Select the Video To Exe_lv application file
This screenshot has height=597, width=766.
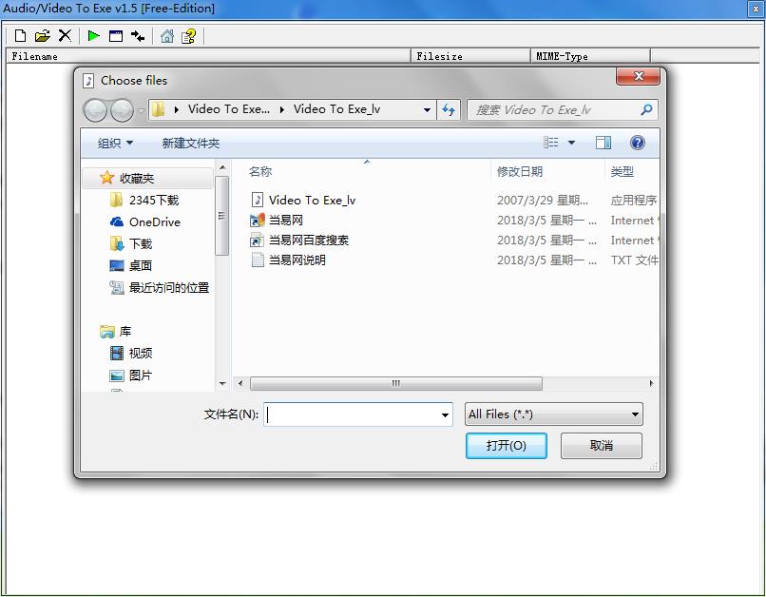[314, 200]
